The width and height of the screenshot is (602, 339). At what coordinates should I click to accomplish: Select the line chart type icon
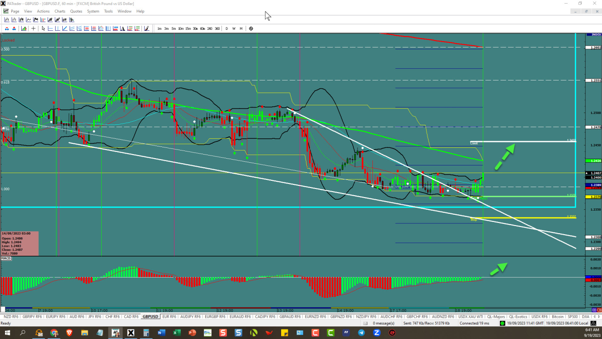point(28,19)
